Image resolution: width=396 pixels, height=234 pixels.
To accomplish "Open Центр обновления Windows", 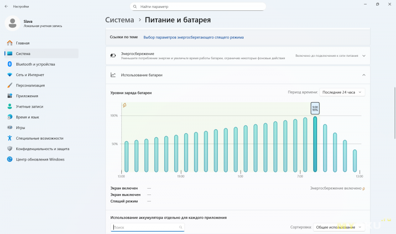I will coord(40,159).
